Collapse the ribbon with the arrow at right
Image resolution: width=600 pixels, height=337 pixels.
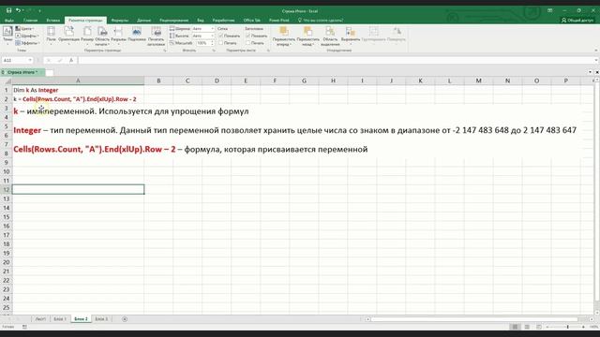tap(596, 51)
